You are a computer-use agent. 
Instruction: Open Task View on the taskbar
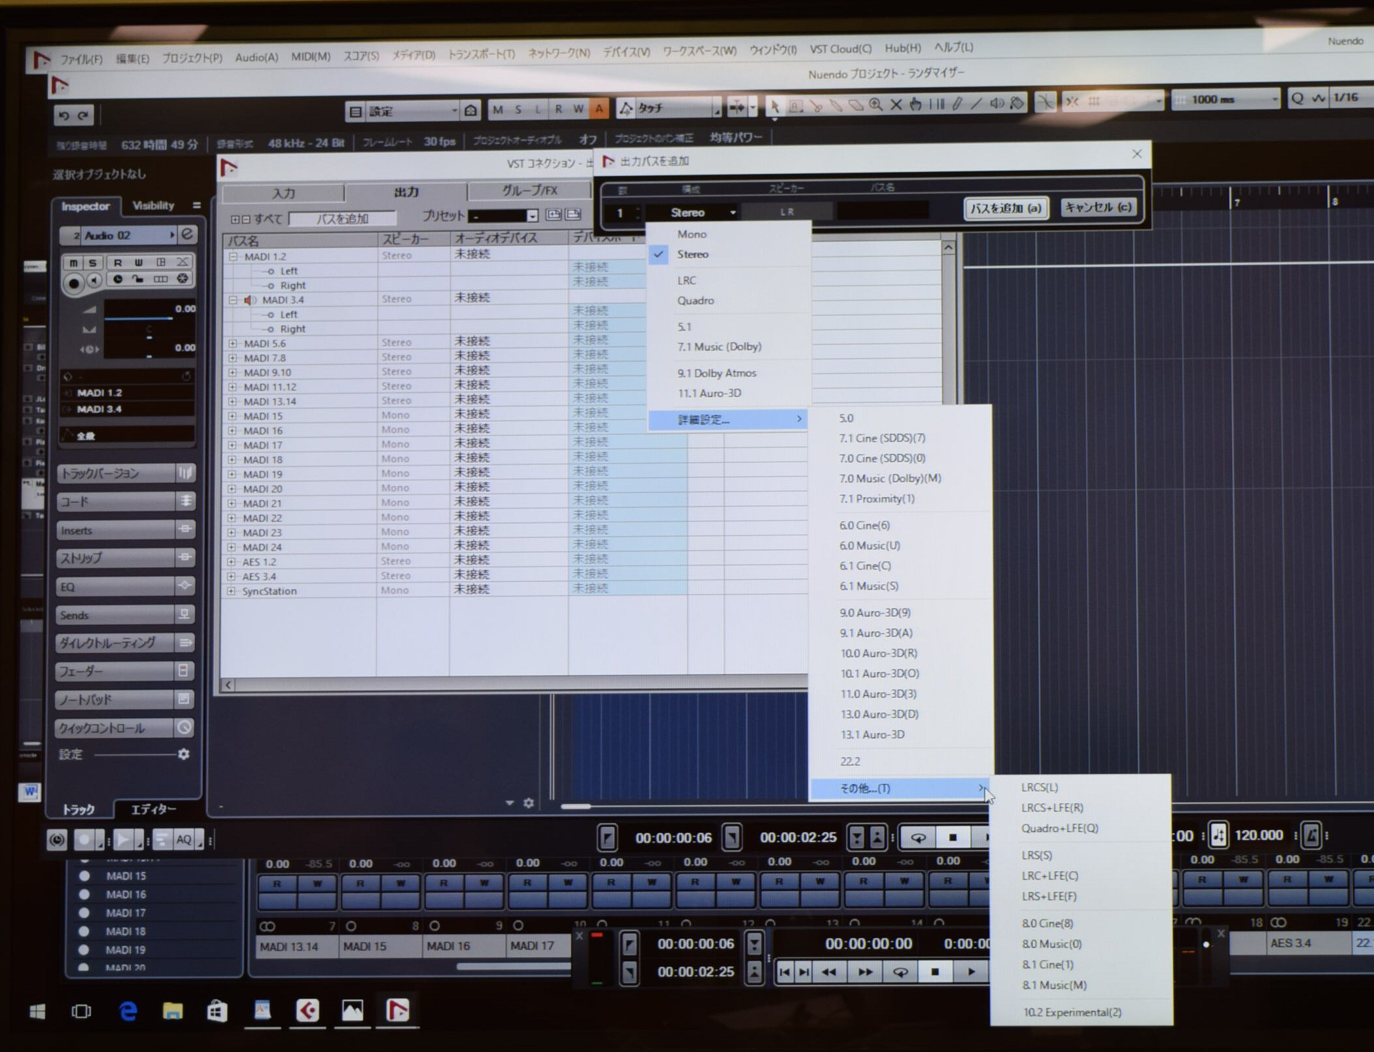(x=81, y=1012)
